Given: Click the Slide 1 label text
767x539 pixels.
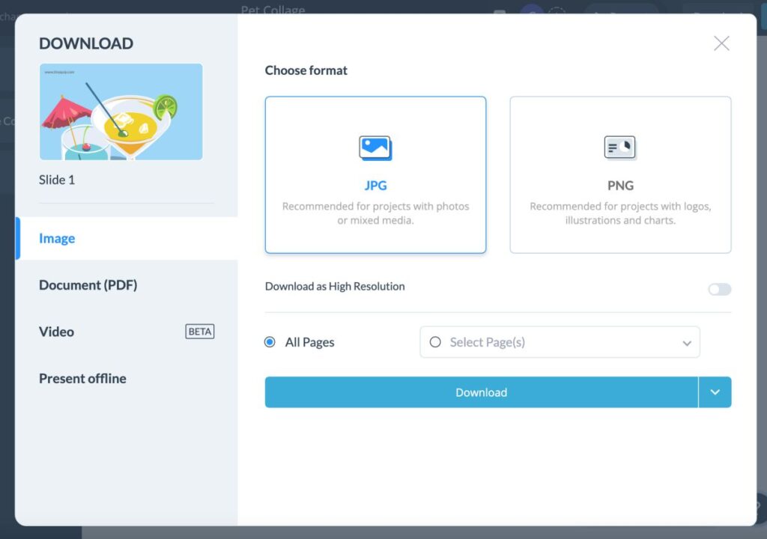Looking at the screenshot, I should click(57, 180).
